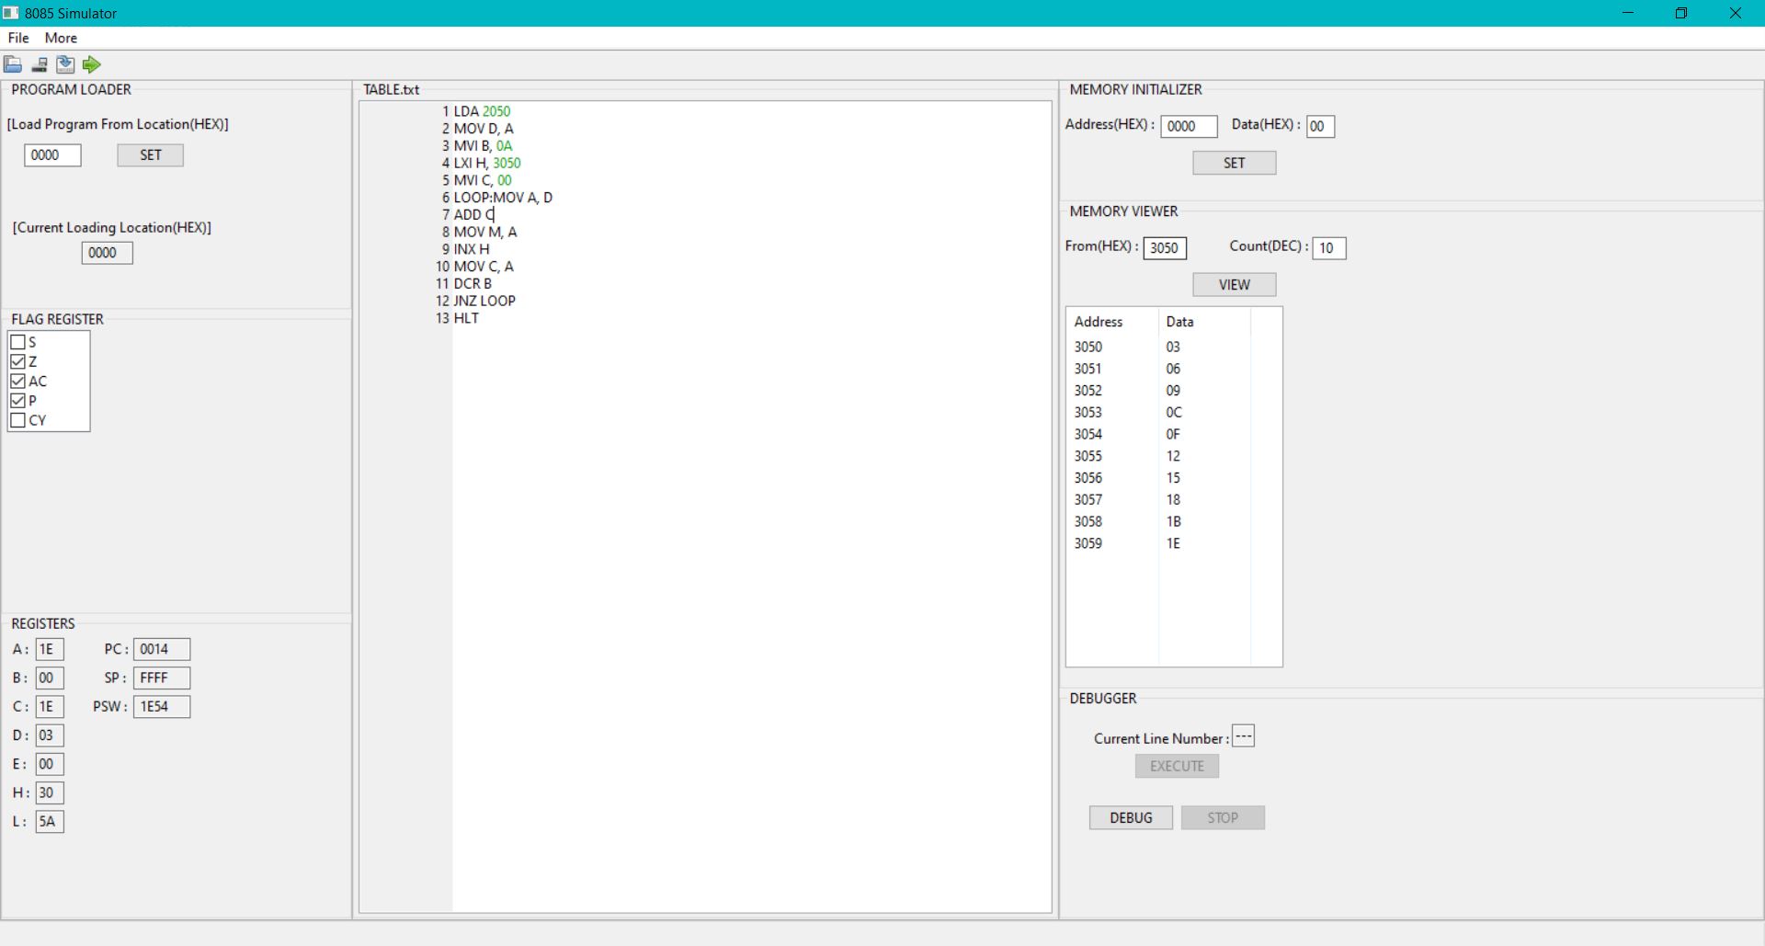Click the Current Loading Location field
This screenshot has height=946, width=1765.
point(107,253)
